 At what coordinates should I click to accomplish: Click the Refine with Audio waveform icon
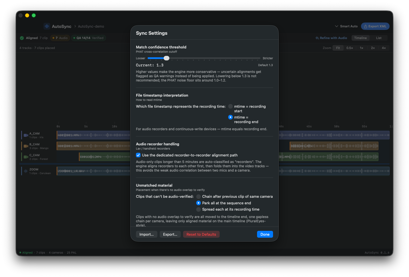click(x=317, y=38)
